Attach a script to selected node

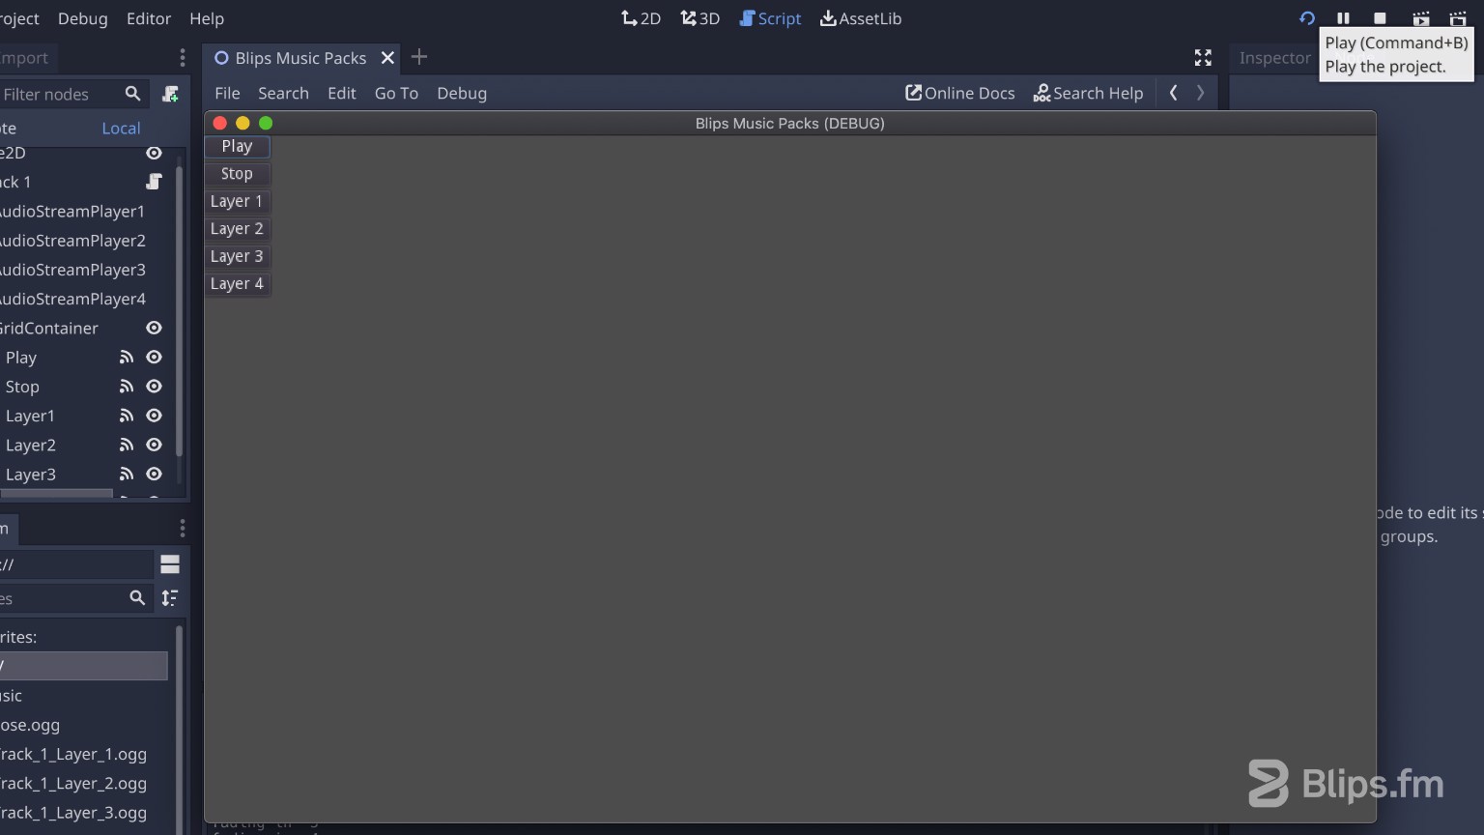pyautogui.click(x=170, y=94)
